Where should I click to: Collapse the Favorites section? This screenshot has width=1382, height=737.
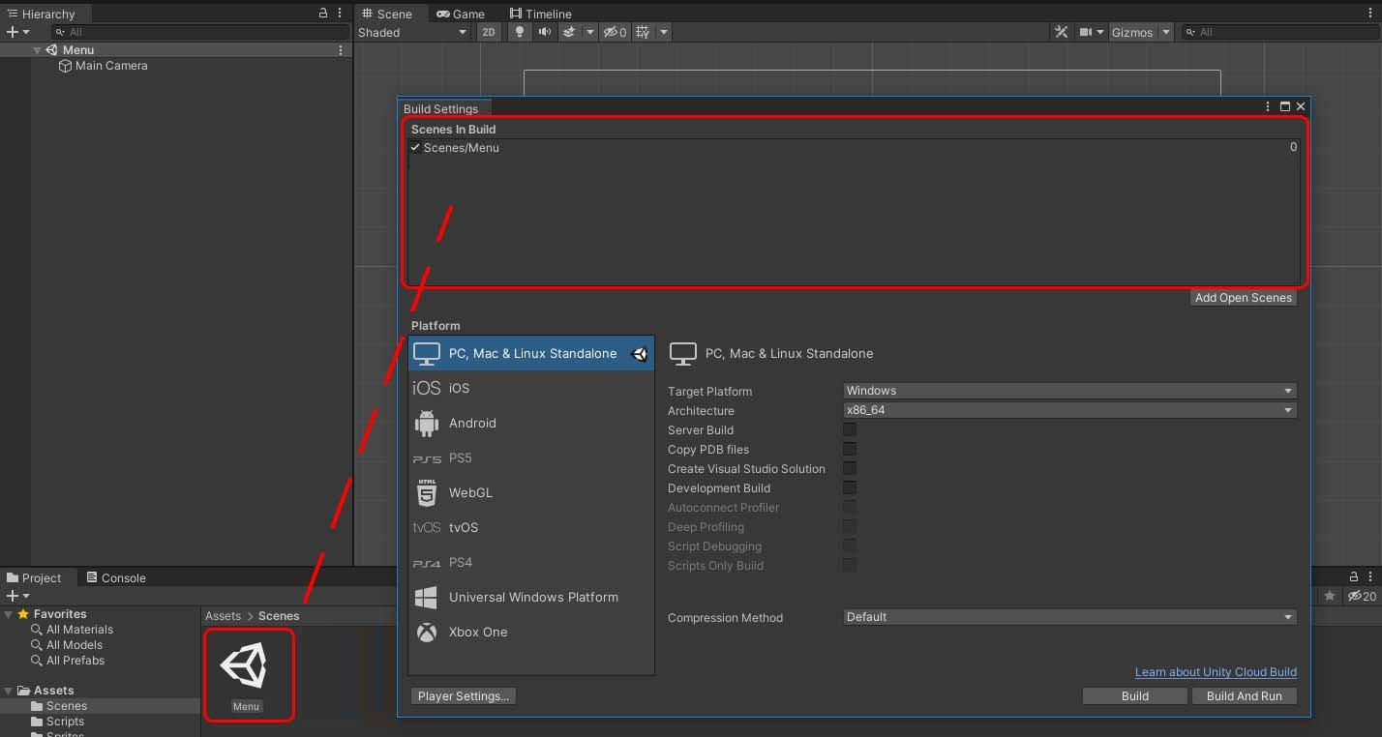click(x=9, y=614)
